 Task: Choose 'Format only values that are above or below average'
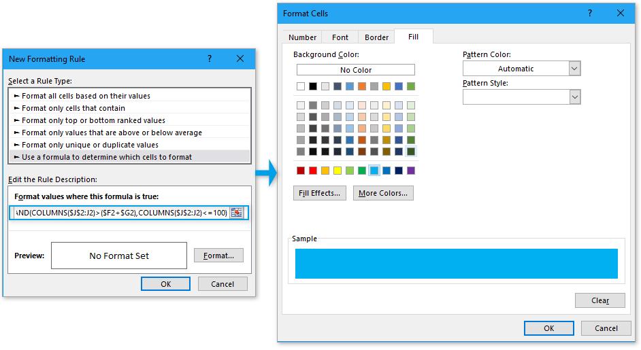[x=129, y=133]
